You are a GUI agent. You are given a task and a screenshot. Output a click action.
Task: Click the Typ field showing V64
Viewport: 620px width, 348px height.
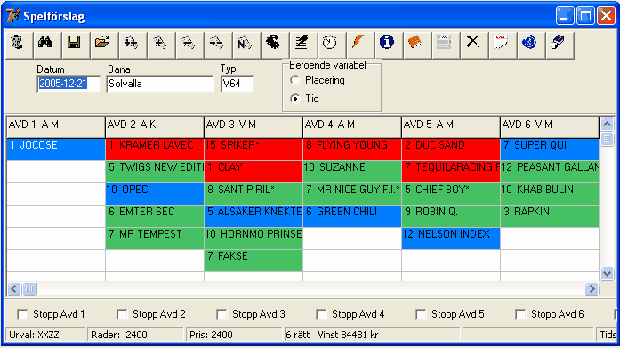coord(238,84)
